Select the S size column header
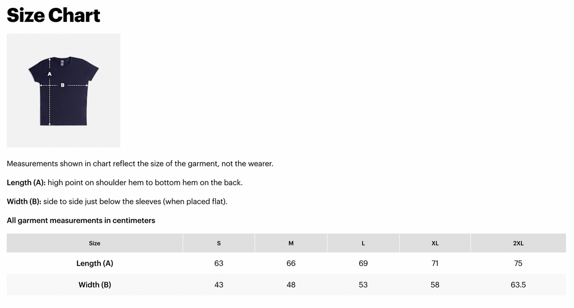 [219, 243]
